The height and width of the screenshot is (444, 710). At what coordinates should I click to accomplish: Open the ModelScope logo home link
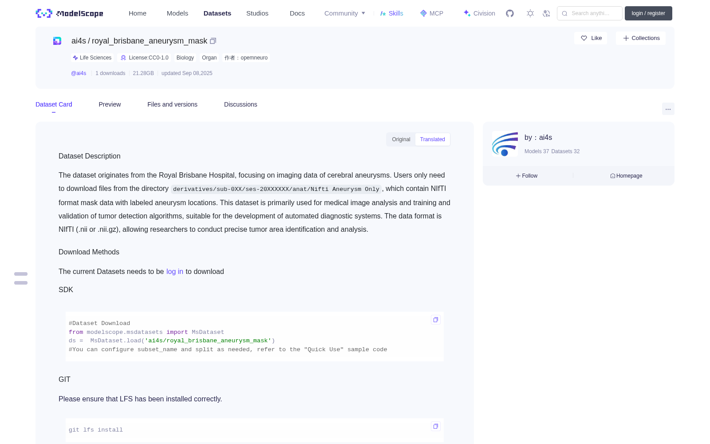pyautogui.click(x=69, y=13)
